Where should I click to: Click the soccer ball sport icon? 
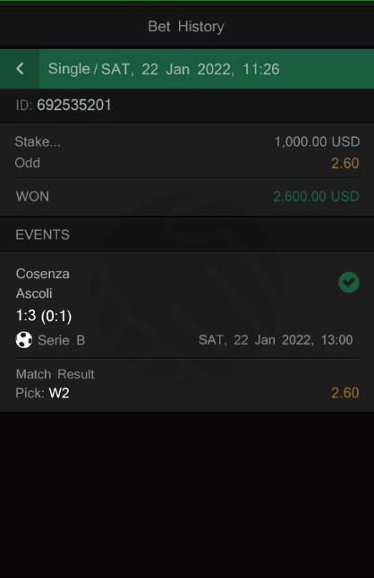pyautogui.click(x=24, y=340)
